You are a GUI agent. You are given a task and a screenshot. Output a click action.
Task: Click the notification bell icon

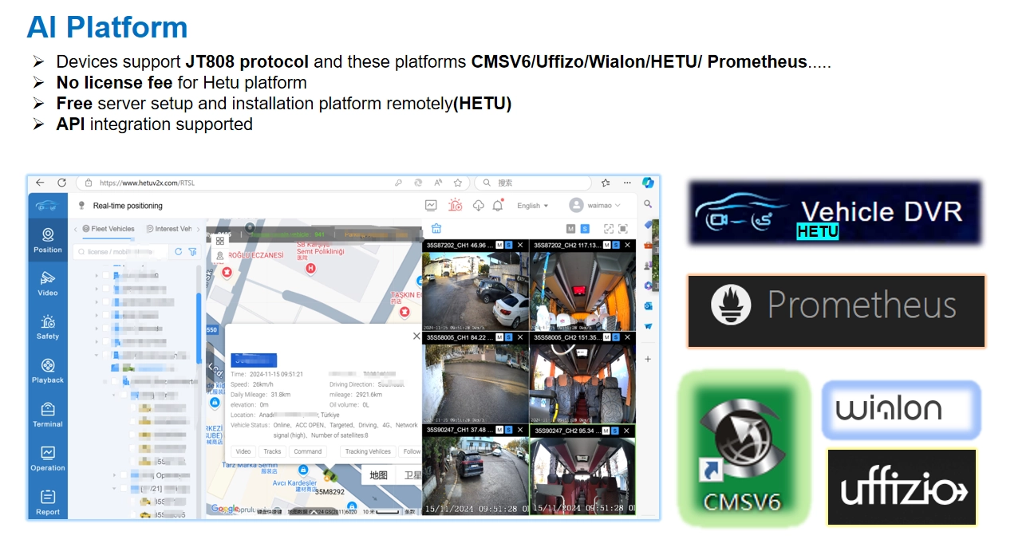click(x=498, y=205)
